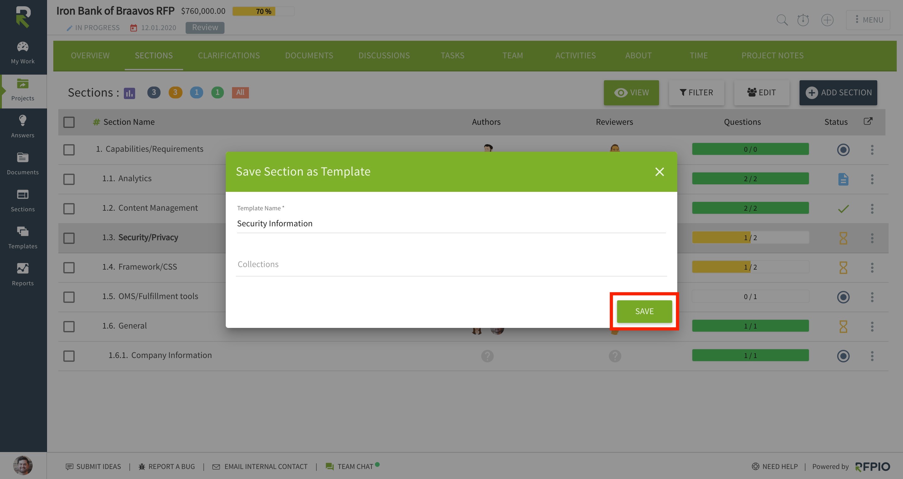Open row options for Analytics
This screenshot has height=479, width=903.
[872, 179]
